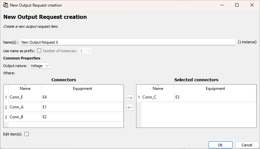This screenshot has width=260, height=149.
Task: Select Conn_C in Selected connectors table
Action: [x=158, y=97]
